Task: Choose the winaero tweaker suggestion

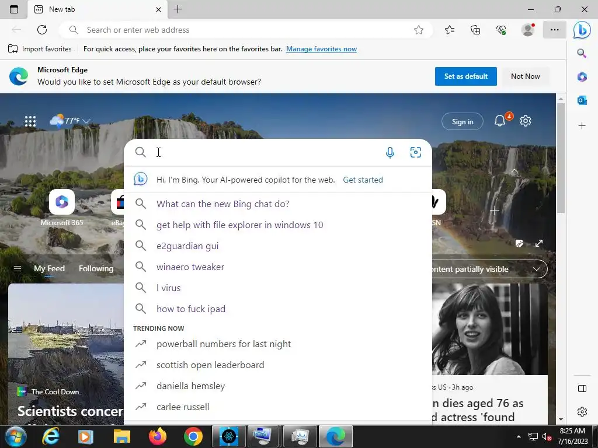Action: coord(277,267)
